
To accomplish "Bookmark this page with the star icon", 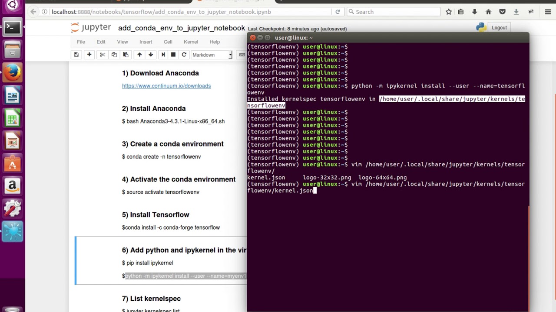I will tap(449, 12).
